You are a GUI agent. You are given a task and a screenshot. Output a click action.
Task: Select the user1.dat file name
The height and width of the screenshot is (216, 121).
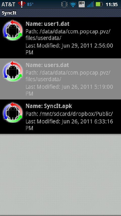pyautogui.click(x=47, y=24)
